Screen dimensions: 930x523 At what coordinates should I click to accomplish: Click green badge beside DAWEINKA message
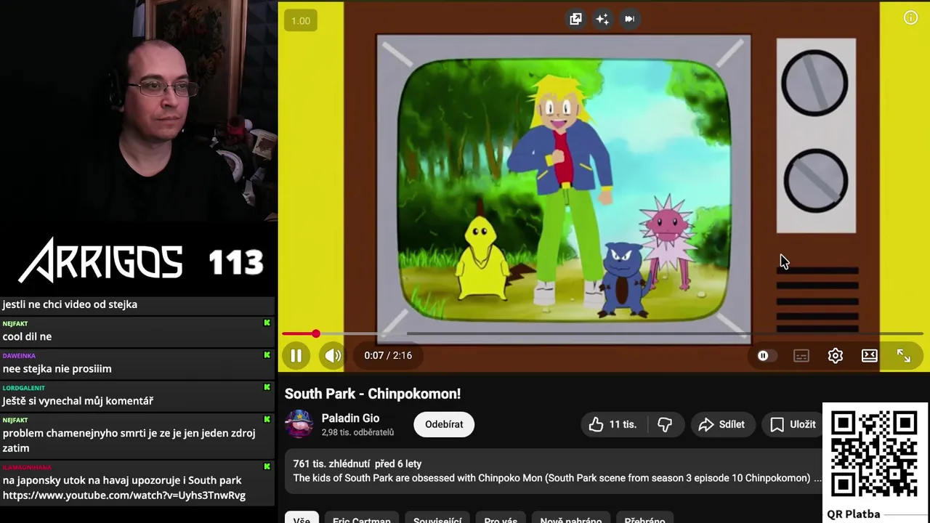[x=267, y=355]
